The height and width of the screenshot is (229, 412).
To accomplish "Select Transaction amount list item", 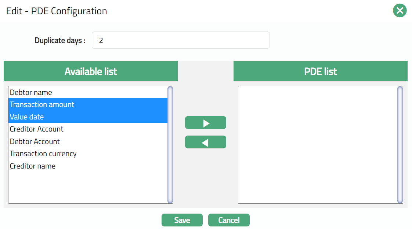I will pyautogui.click(x=42, y=104).
